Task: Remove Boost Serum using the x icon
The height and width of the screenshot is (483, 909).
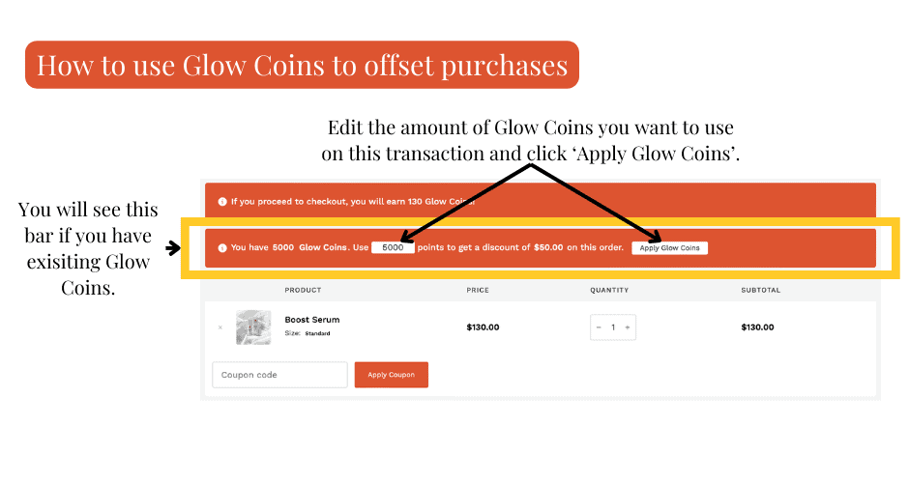Action: 220,327
